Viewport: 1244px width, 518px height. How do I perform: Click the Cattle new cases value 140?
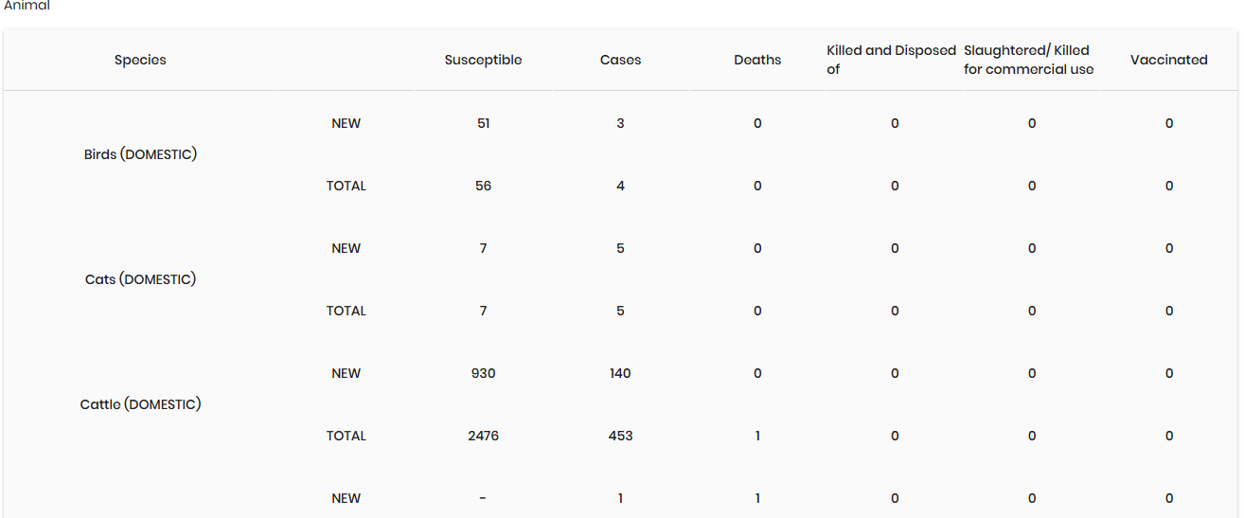(x=620, y=373)
